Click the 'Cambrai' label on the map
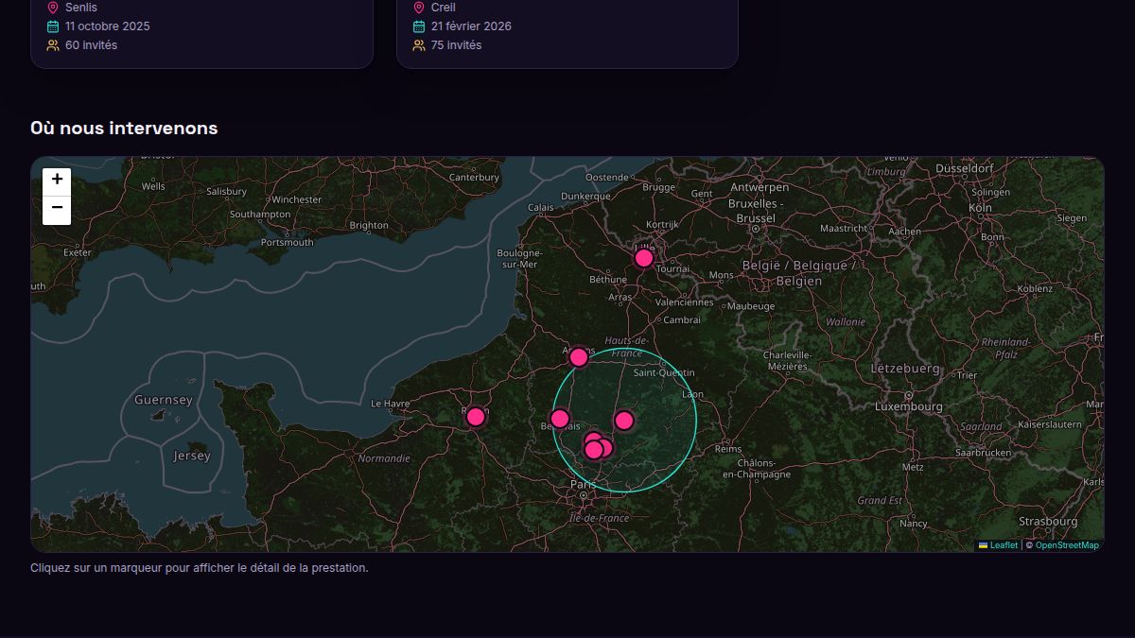The width and height of the screenshot is (1135, 638). click(682, 319)
